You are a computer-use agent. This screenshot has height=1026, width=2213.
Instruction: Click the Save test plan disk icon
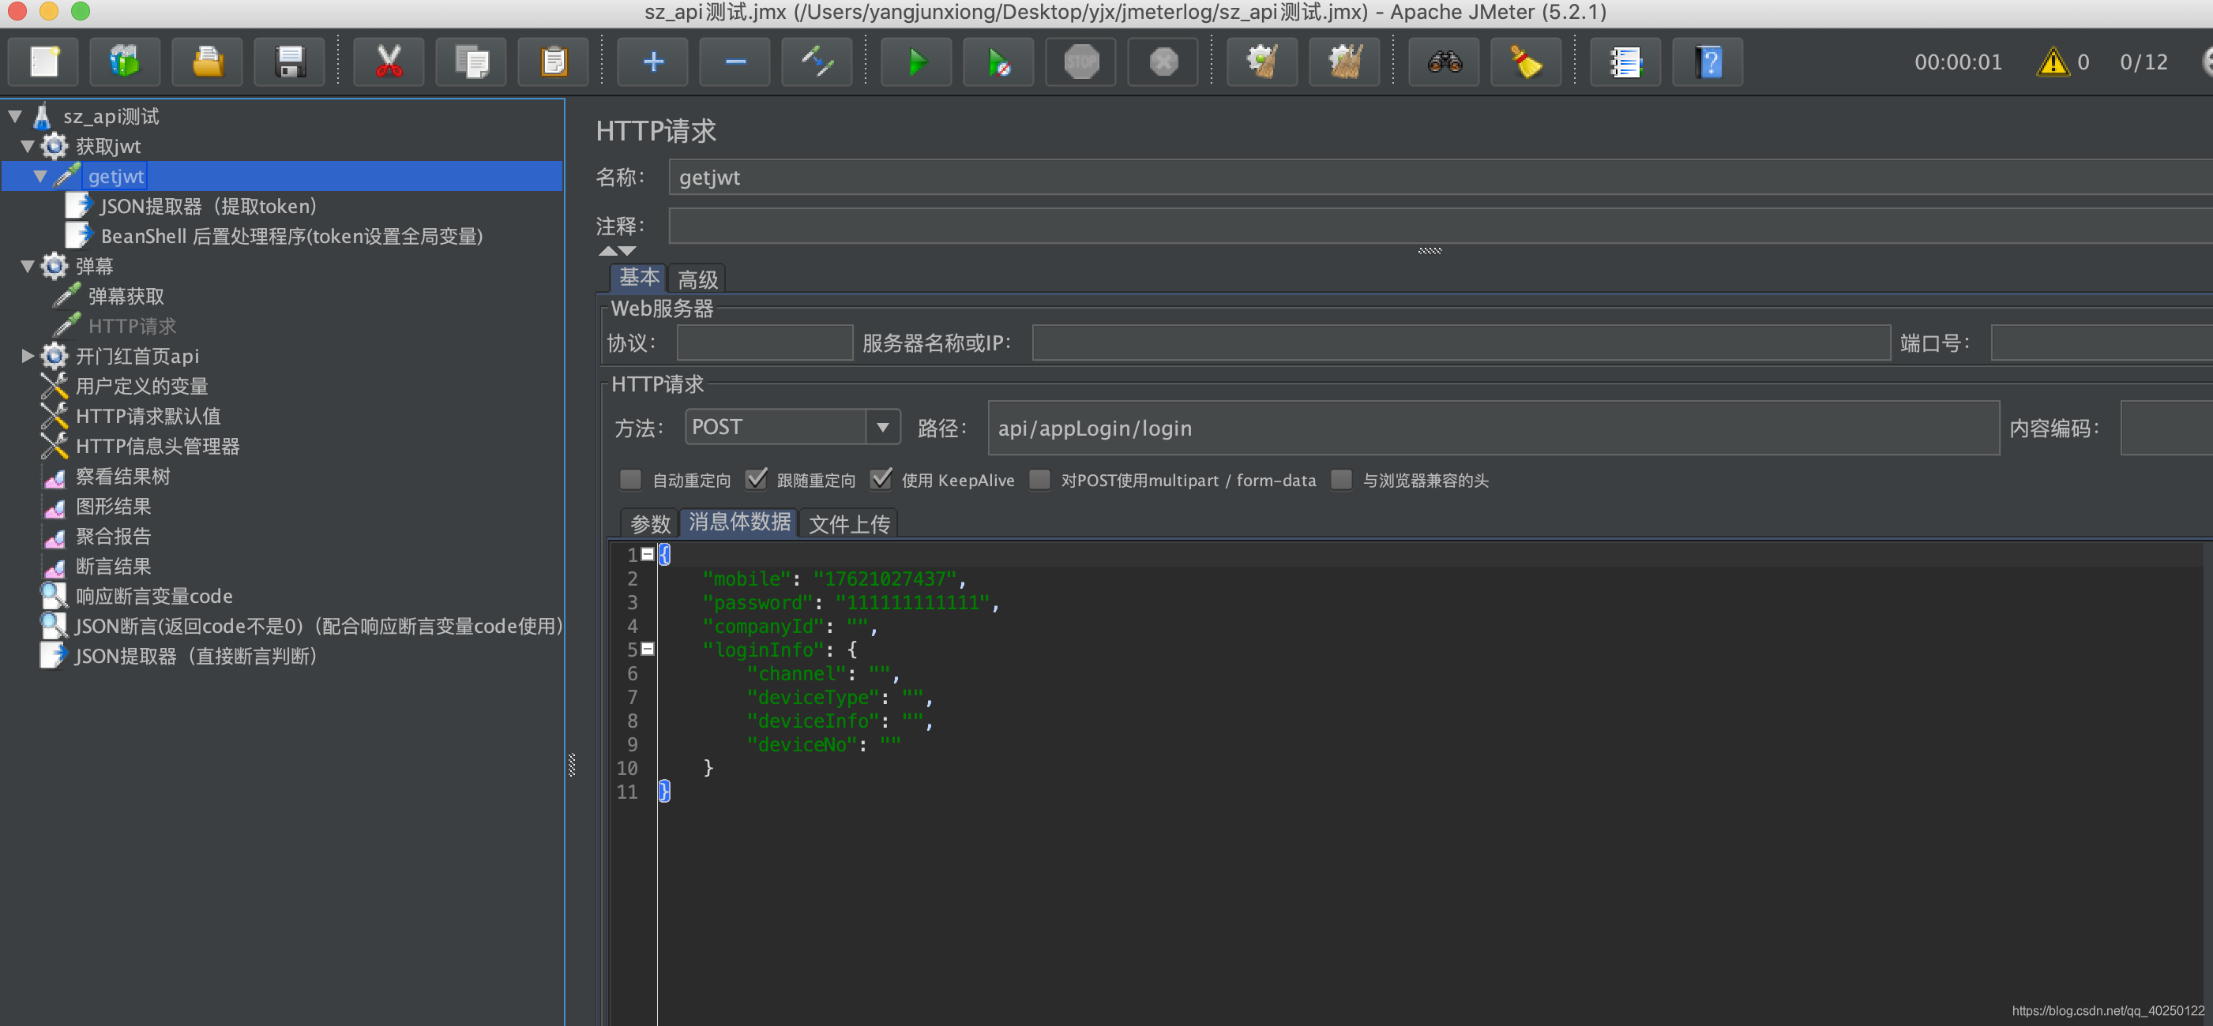click(290, 62)
